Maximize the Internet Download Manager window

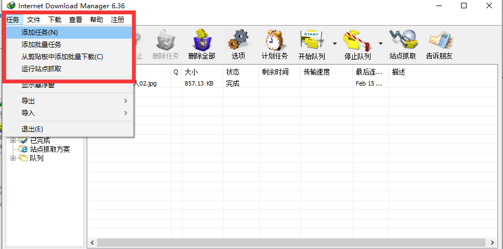tap(464, 6)
